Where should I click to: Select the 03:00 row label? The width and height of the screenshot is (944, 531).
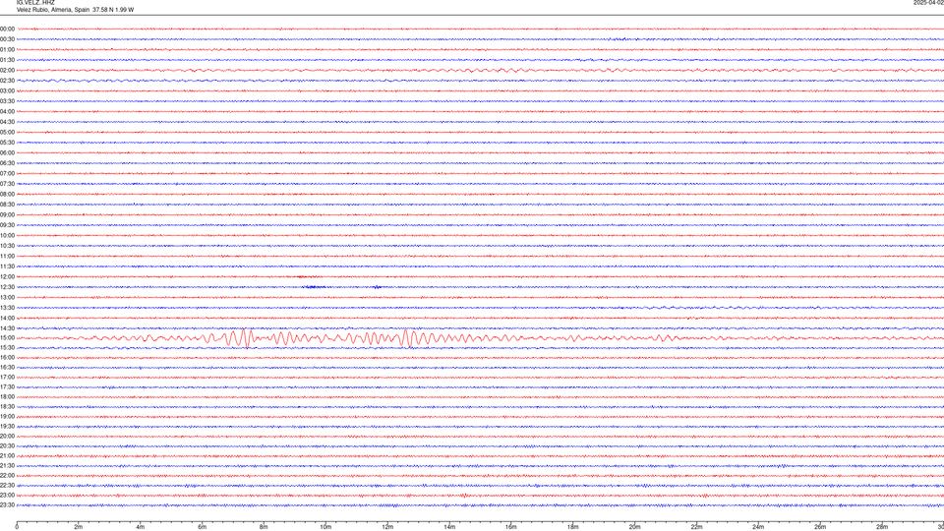(x=7, y=90)
